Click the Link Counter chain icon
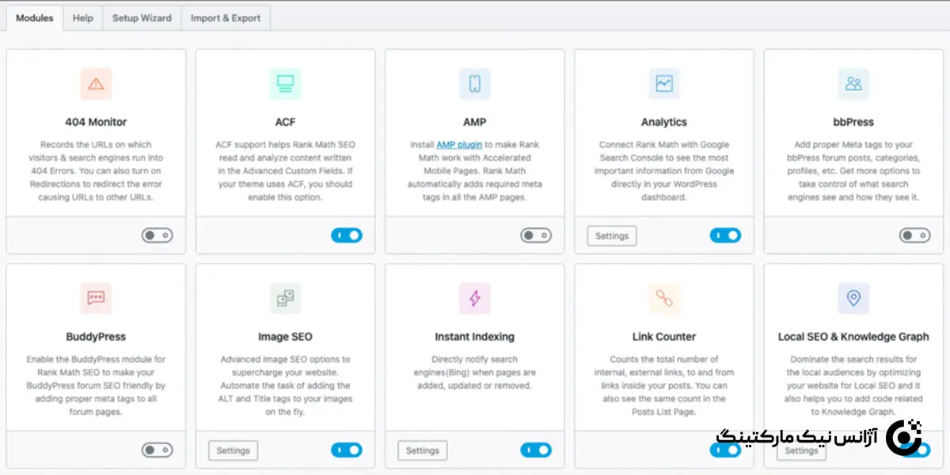This screenshot has height=475, width=950. [x=663, y=298]
